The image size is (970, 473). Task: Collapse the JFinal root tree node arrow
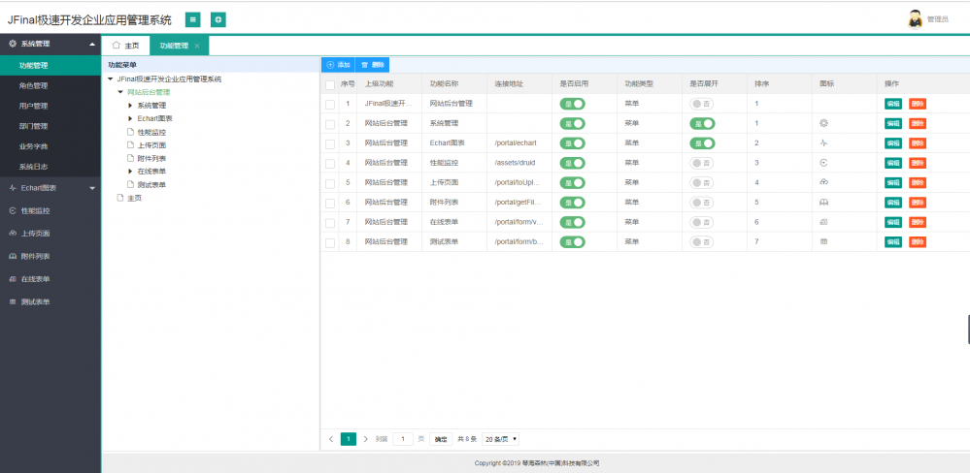(110, 79)
